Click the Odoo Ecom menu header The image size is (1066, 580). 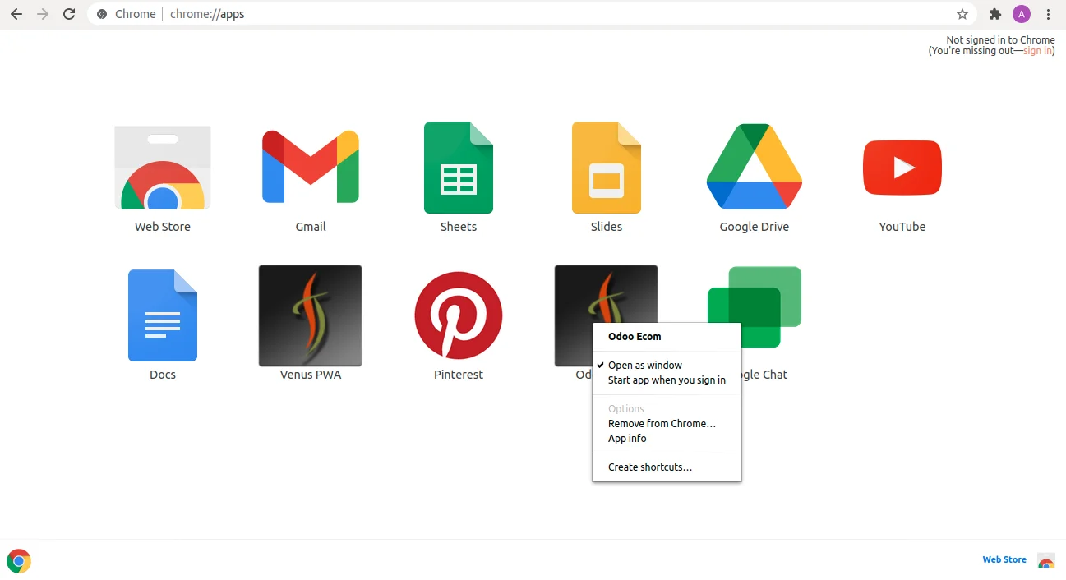click(635, 336)
